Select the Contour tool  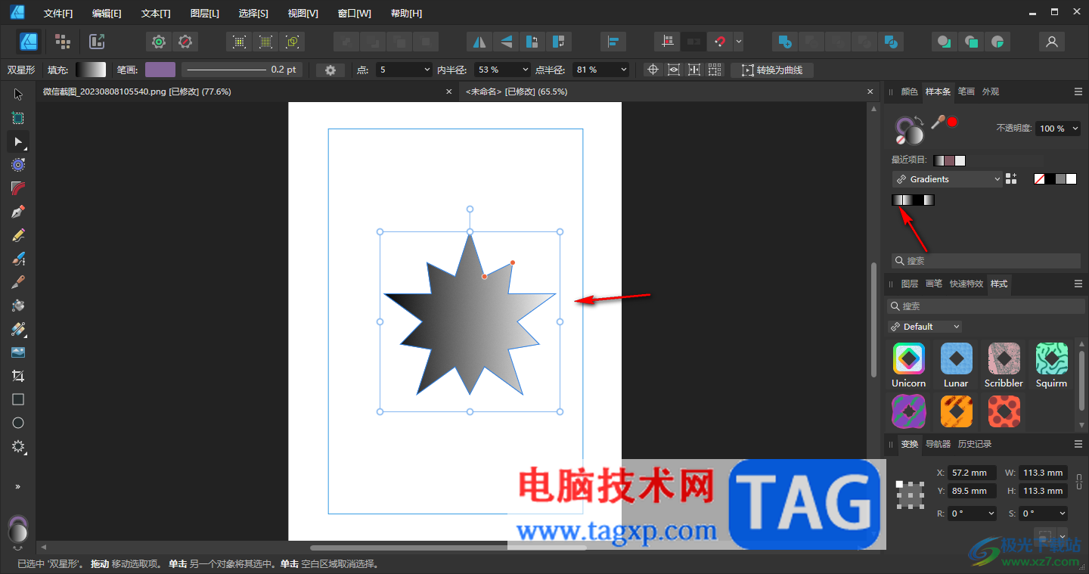pyautogui.click(x=18, y=165)
